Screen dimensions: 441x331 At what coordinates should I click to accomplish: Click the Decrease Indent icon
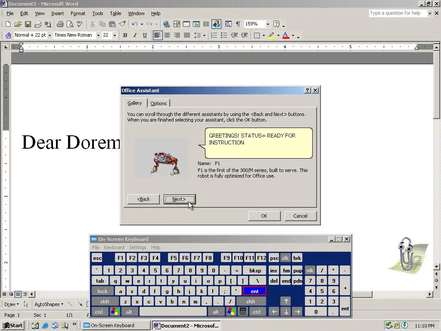234,35
